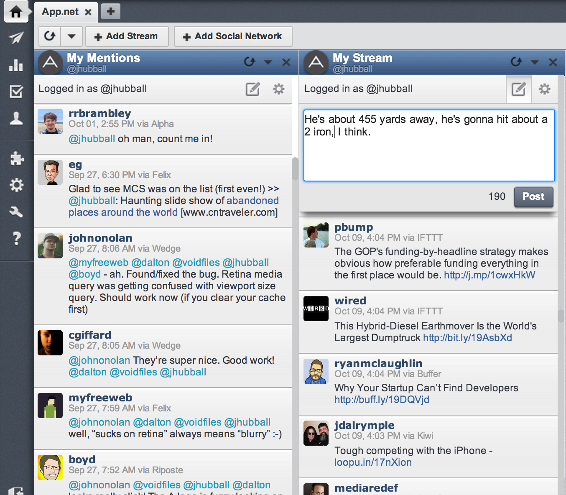Open the Contacts person sidebar icon

tap(16, 118)
